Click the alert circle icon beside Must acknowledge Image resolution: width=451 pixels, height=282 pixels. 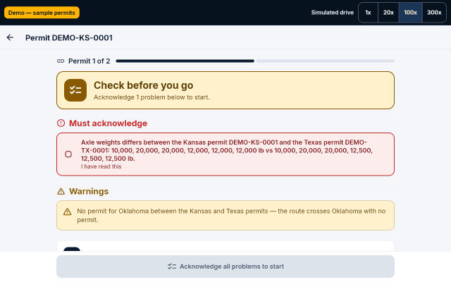pyautogui.click(x=61, y=123)
